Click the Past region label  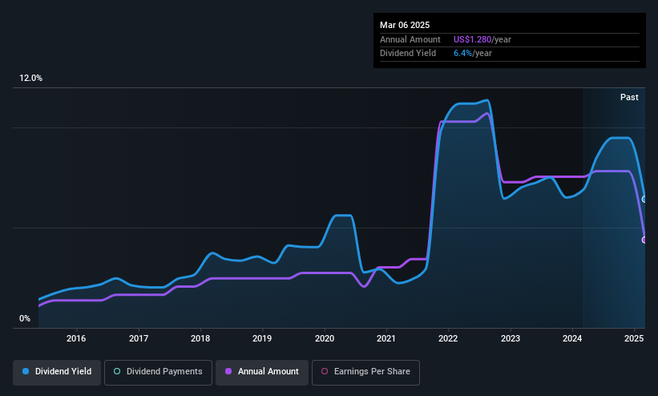point(629,98)
